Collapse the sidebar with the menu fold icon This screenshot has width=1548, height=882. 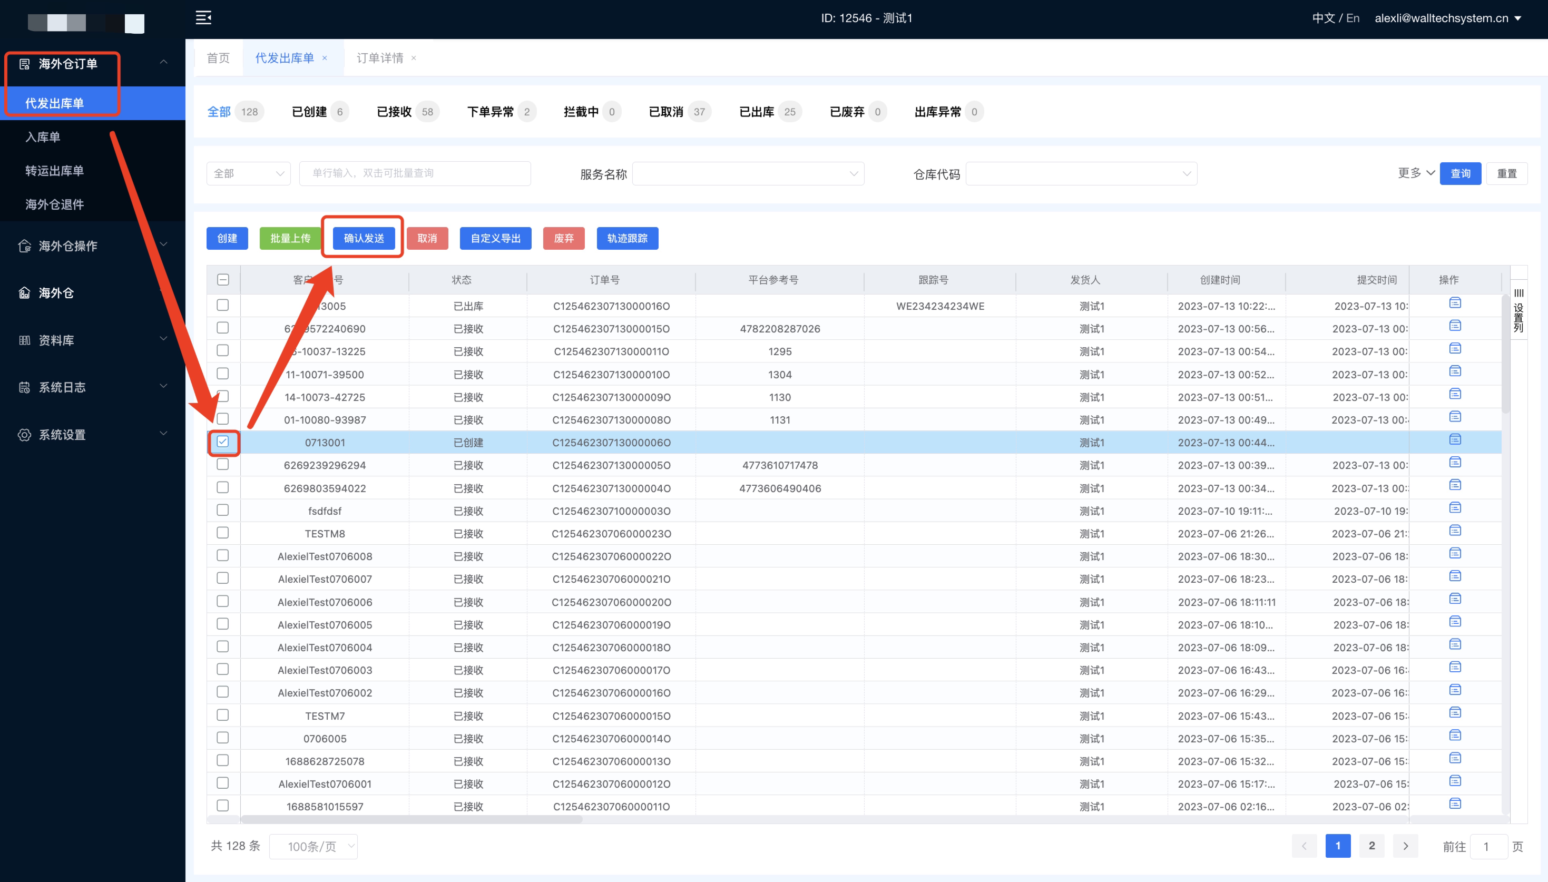click(203, 17)
